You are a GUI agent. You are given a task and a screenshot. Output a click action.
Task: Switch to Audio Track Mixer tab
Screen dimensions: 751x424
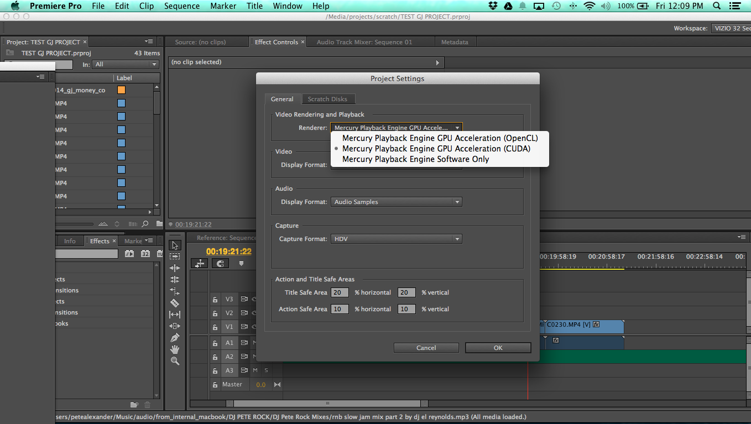tap(364, 42)
